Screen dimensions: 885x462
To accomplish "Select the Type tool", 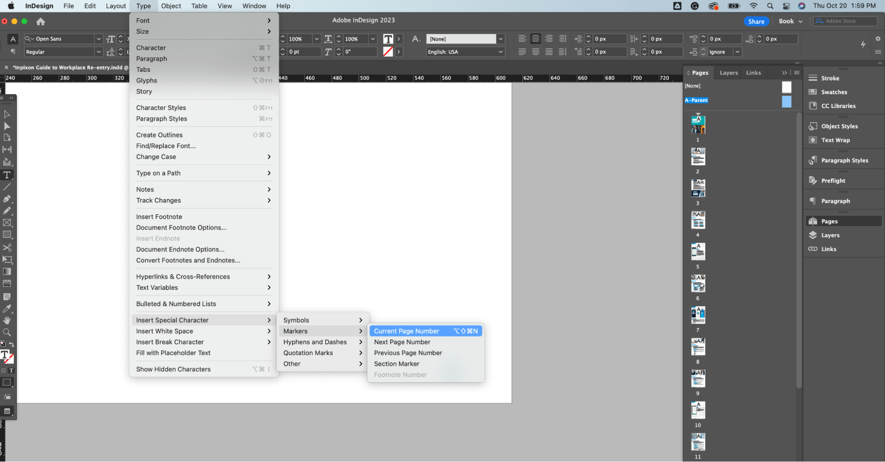I will tap(7, 175).
